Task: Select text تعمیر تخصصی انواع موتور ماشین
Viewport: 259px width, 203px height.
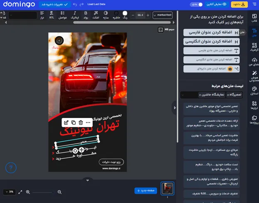Action: pos(211,109)
